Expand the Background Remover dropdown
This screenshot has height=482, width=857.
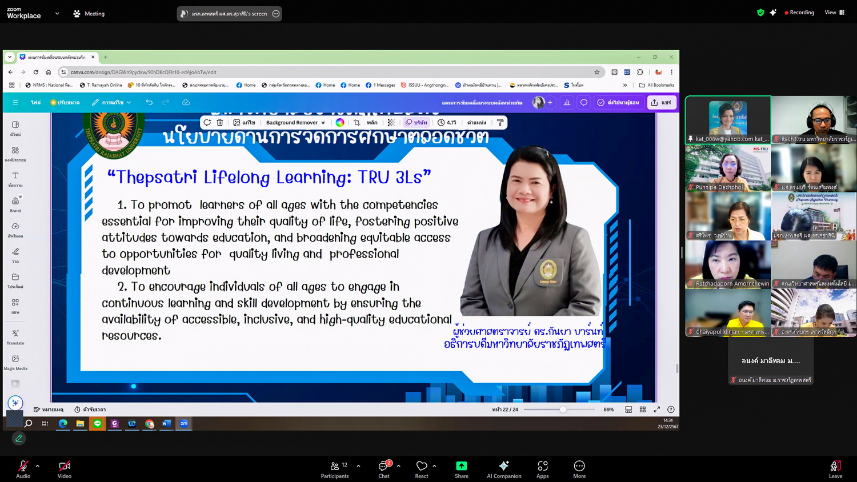pyautogui.click(x=323, y=123)
